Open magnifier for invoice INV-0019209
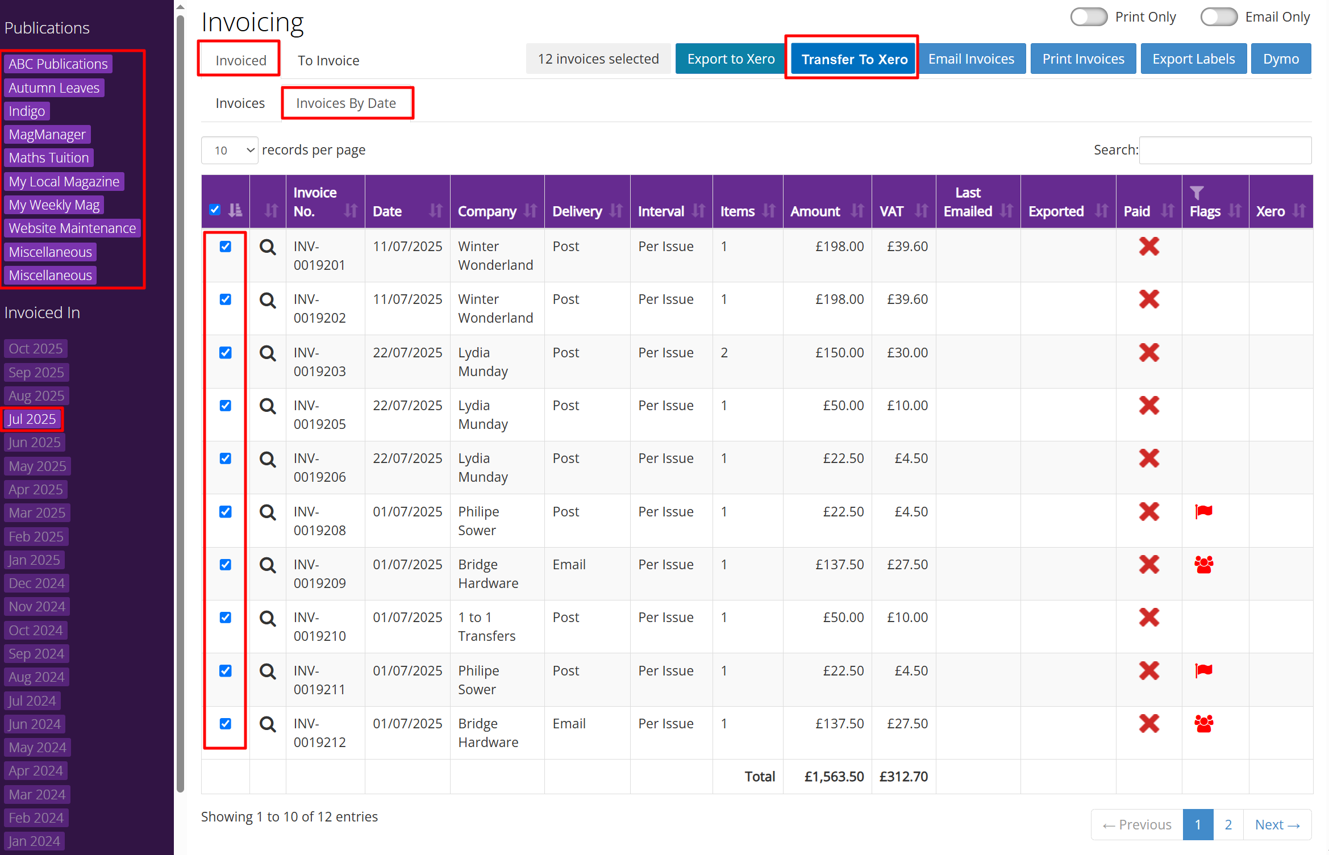The image size is (1329, 855). [268, 565]
